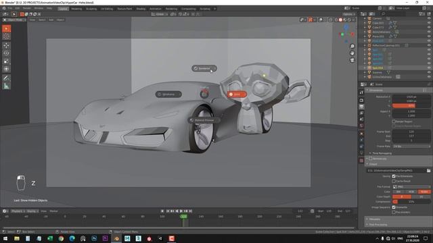Viewport: 433px width, 243px height.
Task: Open the Render properties tab icon
Action: [361, 100]
